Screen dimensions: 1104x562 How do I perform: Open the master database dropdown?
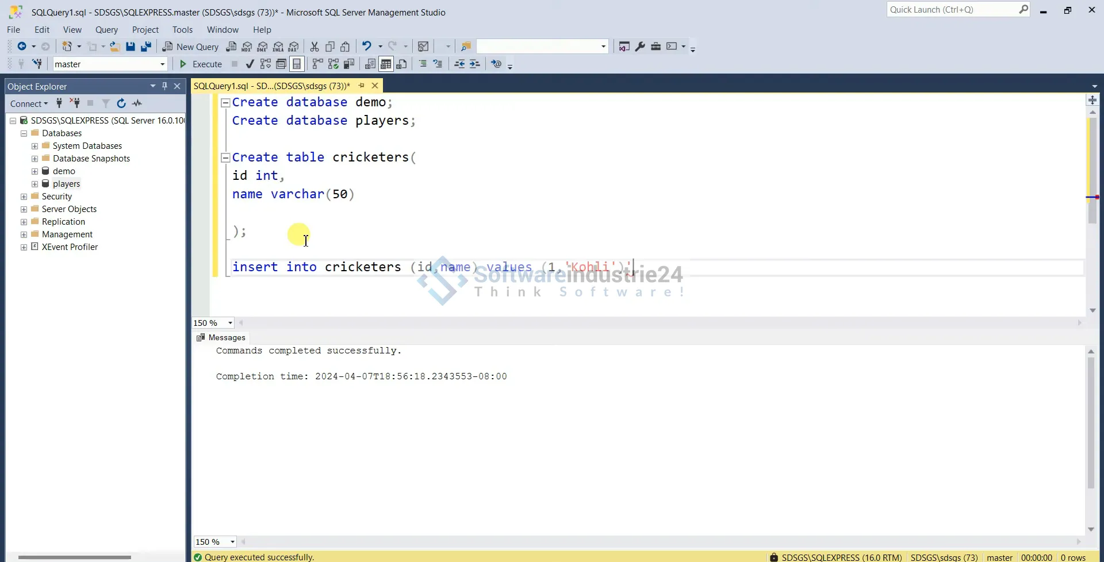(x=162, y=64)
